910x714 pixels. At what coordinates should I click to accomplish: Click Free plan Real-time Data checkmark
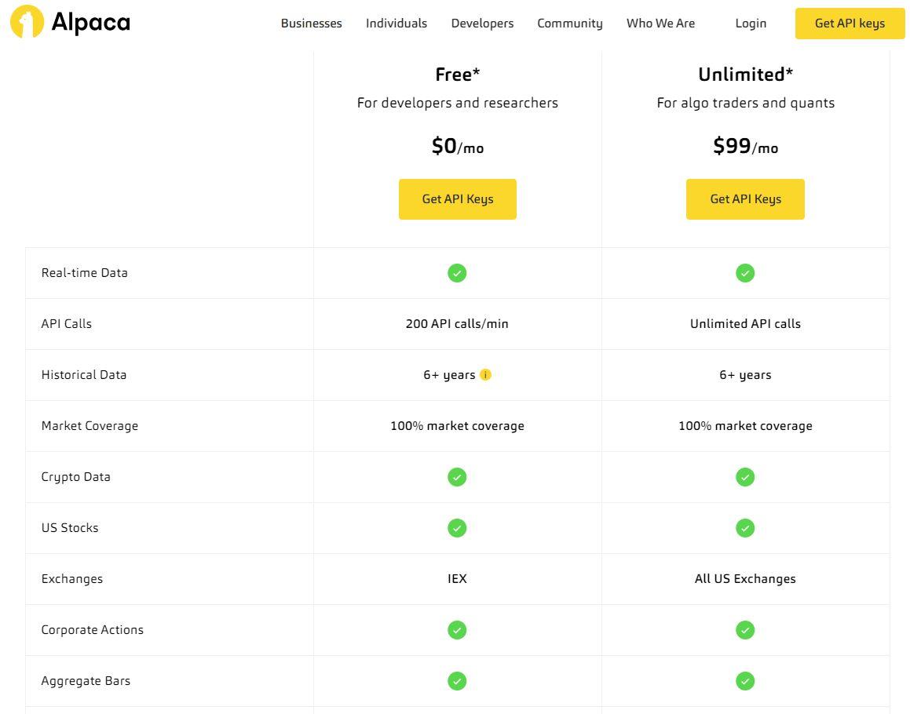click(x=457, y=273)
